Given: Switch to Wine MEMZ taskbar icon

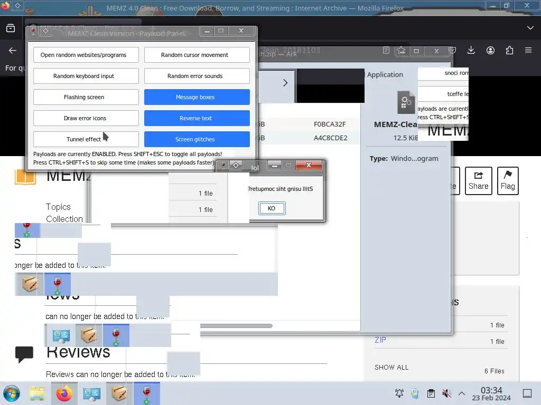Looking at the screenshot, I should pos(147,393).
